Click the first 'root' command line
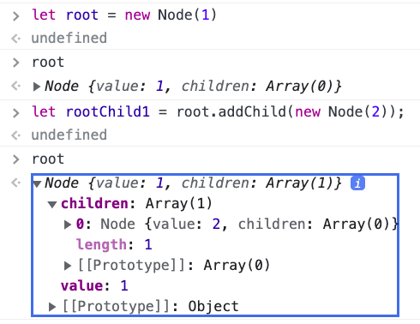This screenshot has width=420, height=324. [48, 63]
